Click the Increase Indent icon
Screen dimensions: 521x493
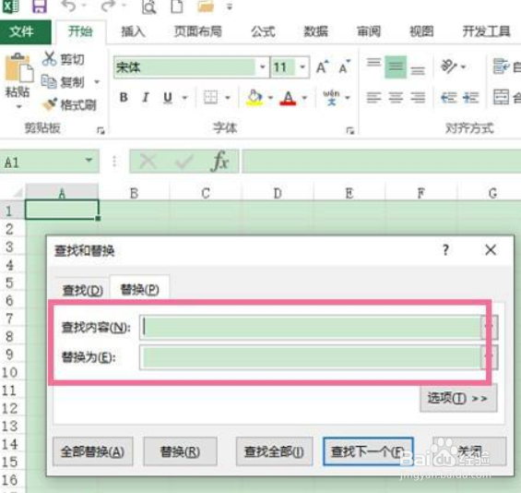[471, 98]
